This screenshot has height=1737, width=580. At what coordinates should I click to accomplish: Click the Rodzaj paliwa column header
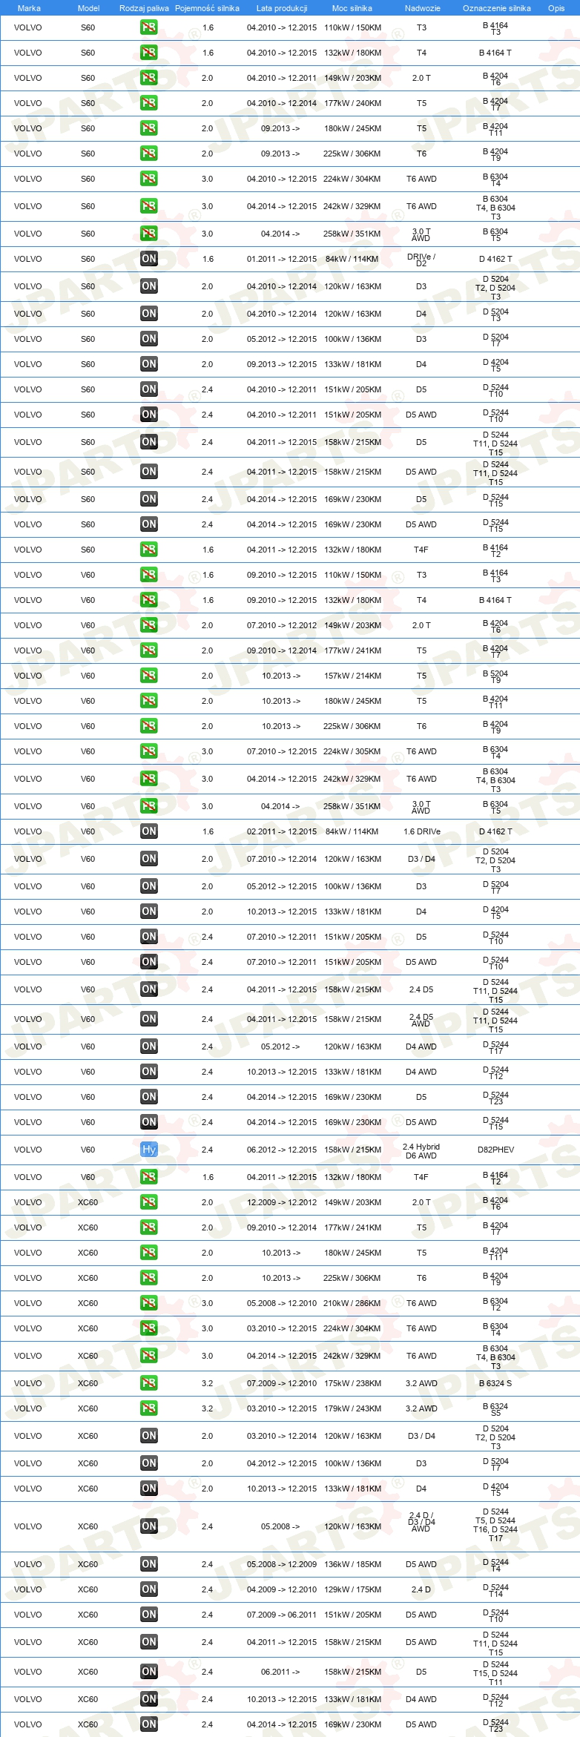click(x=144, y=8)
